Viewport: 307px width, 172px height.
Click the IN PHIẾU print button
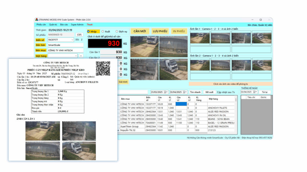click(x=179, y=31)
